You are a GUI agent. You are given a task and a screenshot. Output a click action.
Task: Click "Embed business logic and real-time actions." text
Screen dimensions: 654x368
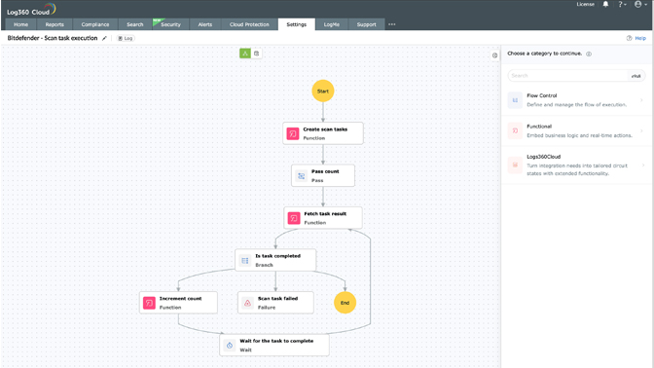tap(579, 135)
